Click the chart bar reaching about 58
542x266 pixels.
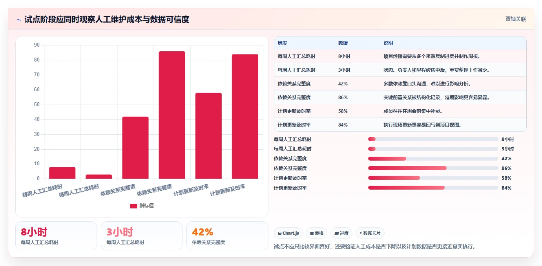[208, 136]
